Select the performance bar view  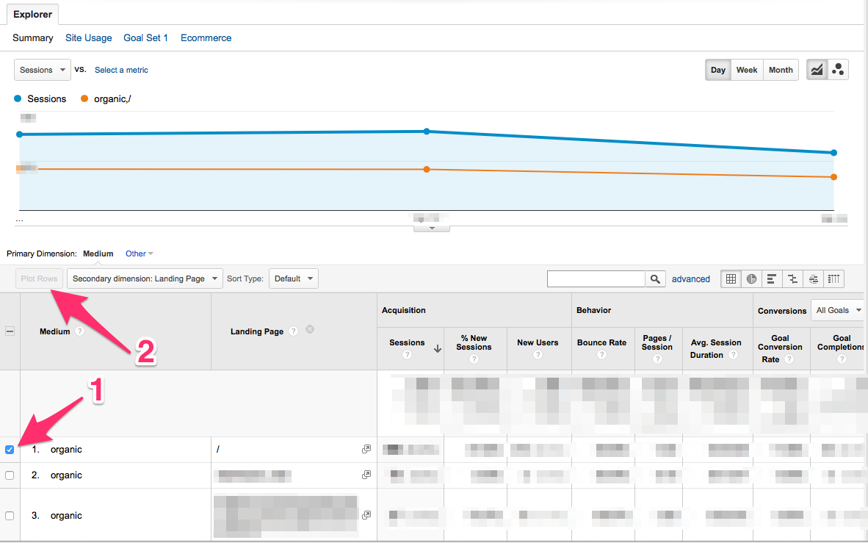coord(772,278)
